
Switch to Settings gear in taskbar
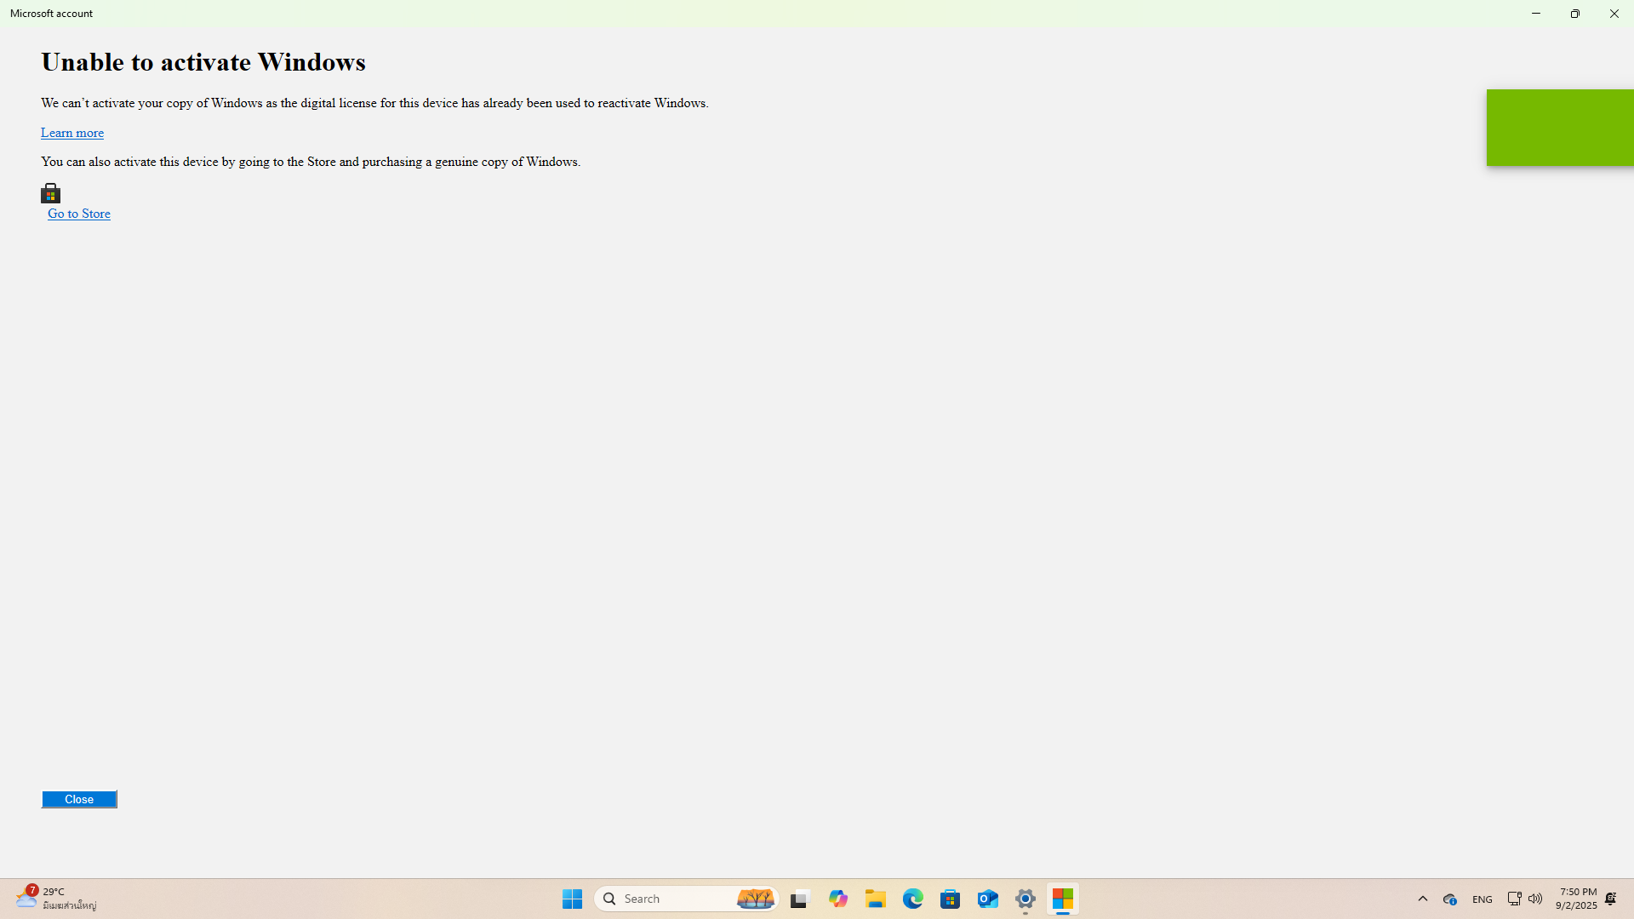click(1026, 899)
